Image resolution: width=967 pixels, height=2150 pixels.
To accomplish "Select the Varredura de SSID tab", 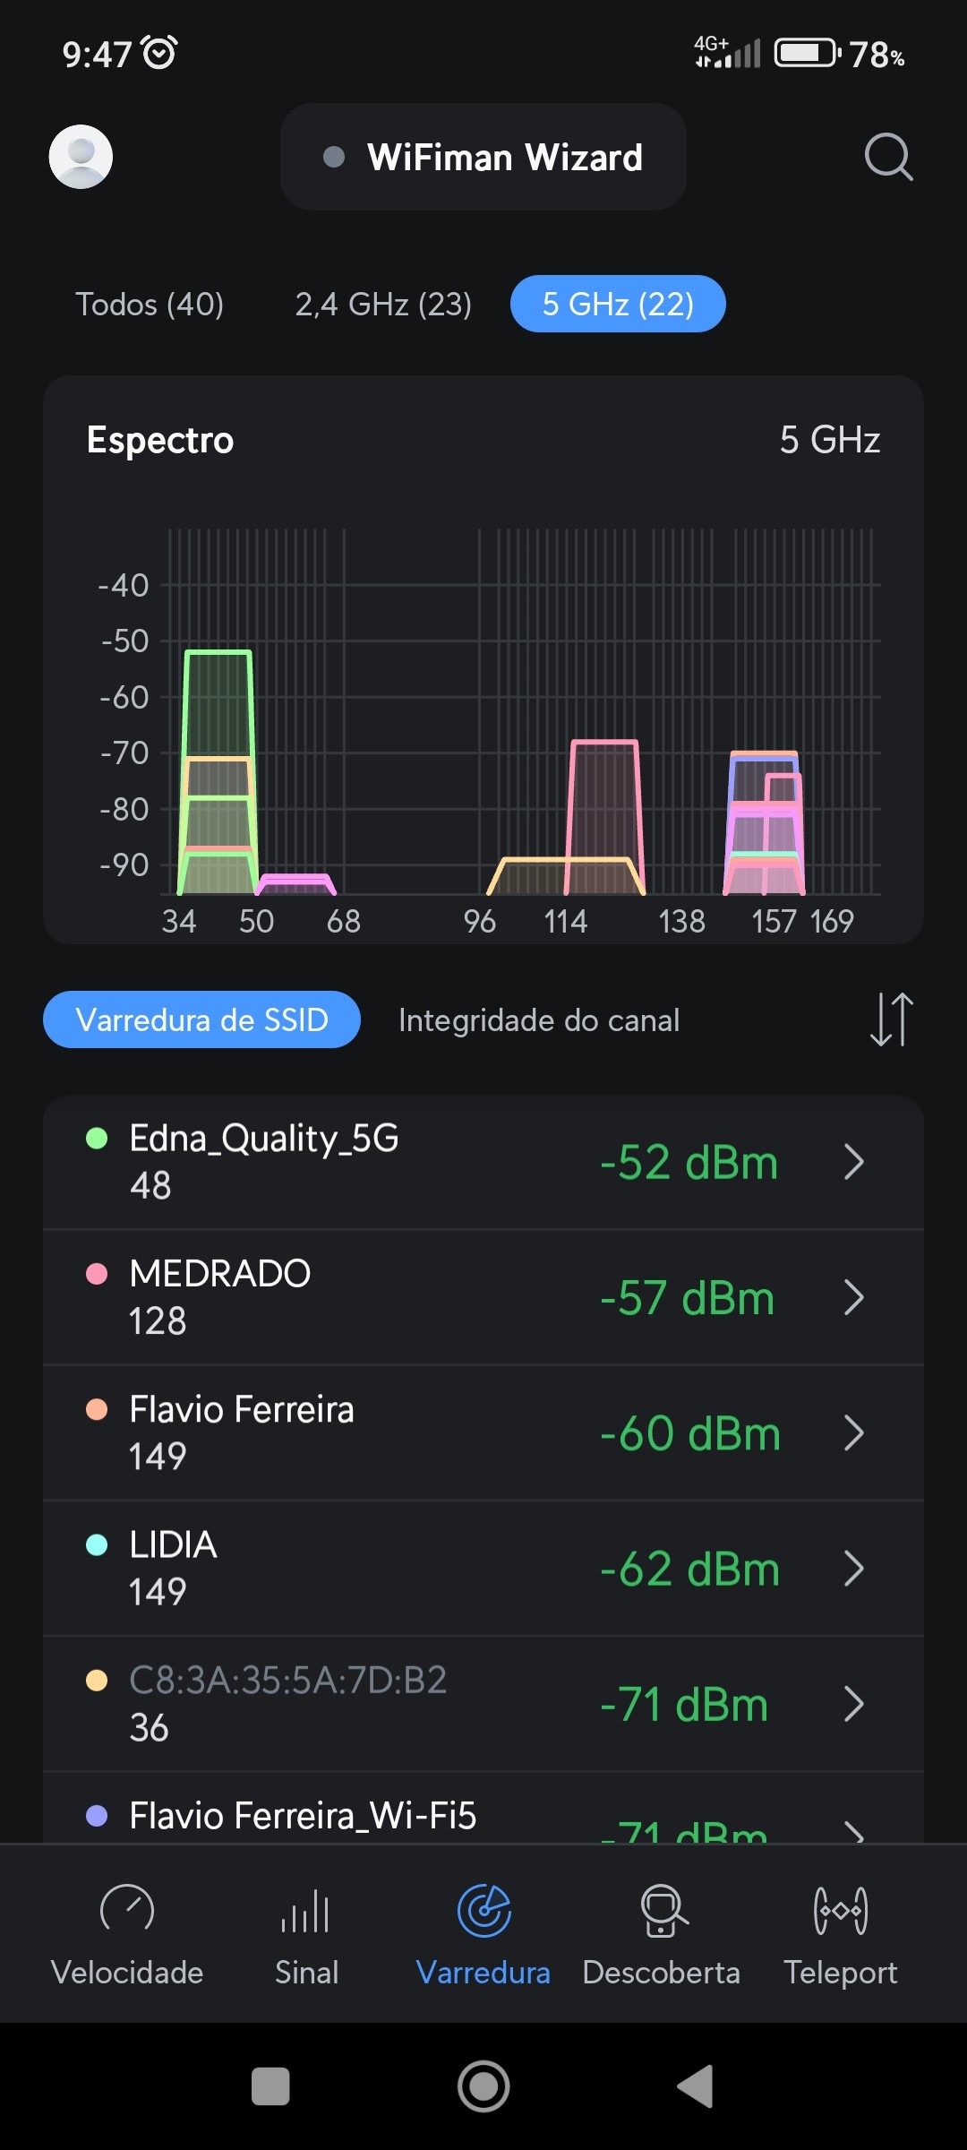I will click(x=202, y=1020).
